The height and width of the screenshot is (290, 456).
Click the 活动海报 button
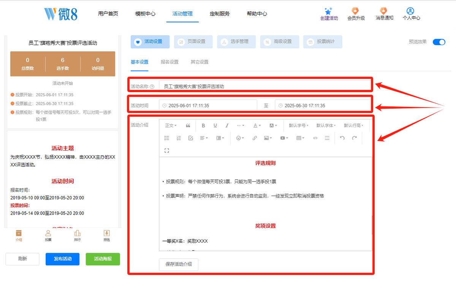pyautogui.click(x=103, y=259)
